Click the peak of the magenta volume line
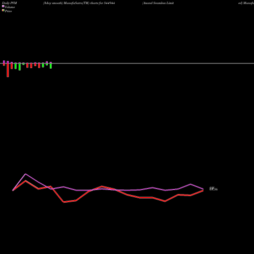The image size is (254, 254). click(x=25, y=174)
